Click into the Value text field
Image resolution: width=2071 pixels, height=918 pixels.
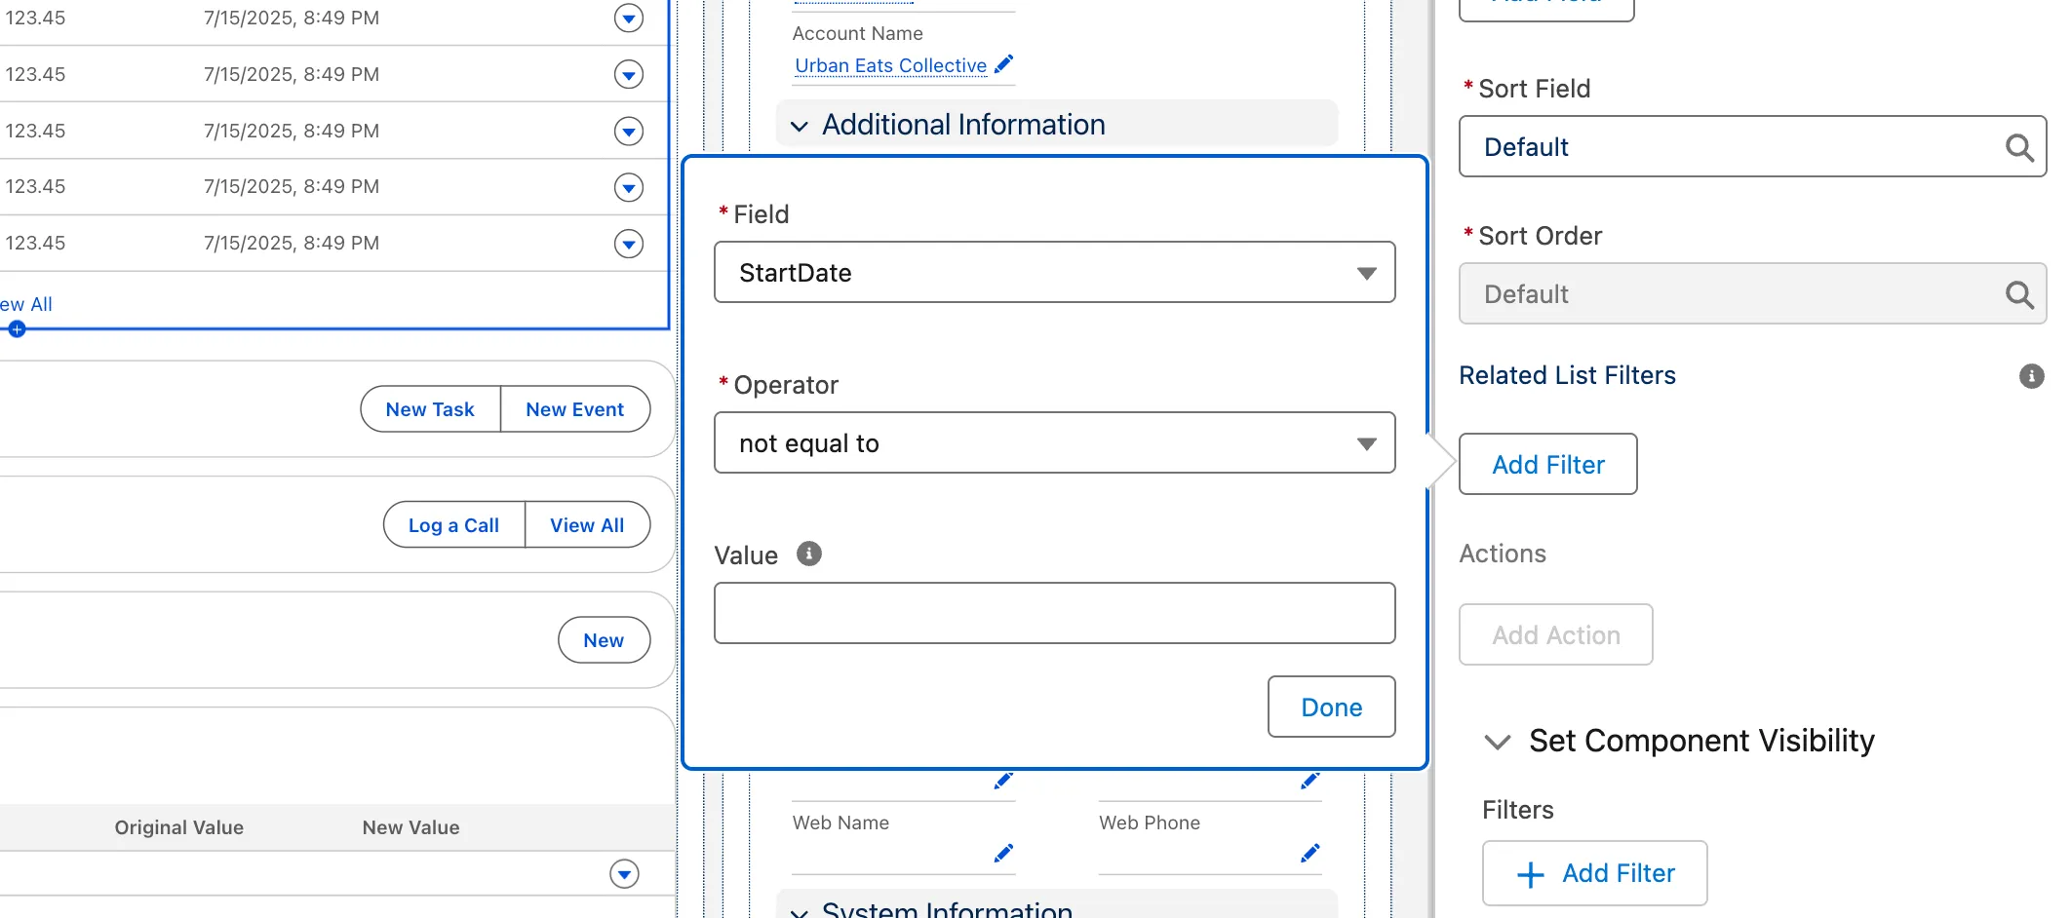1054,613
